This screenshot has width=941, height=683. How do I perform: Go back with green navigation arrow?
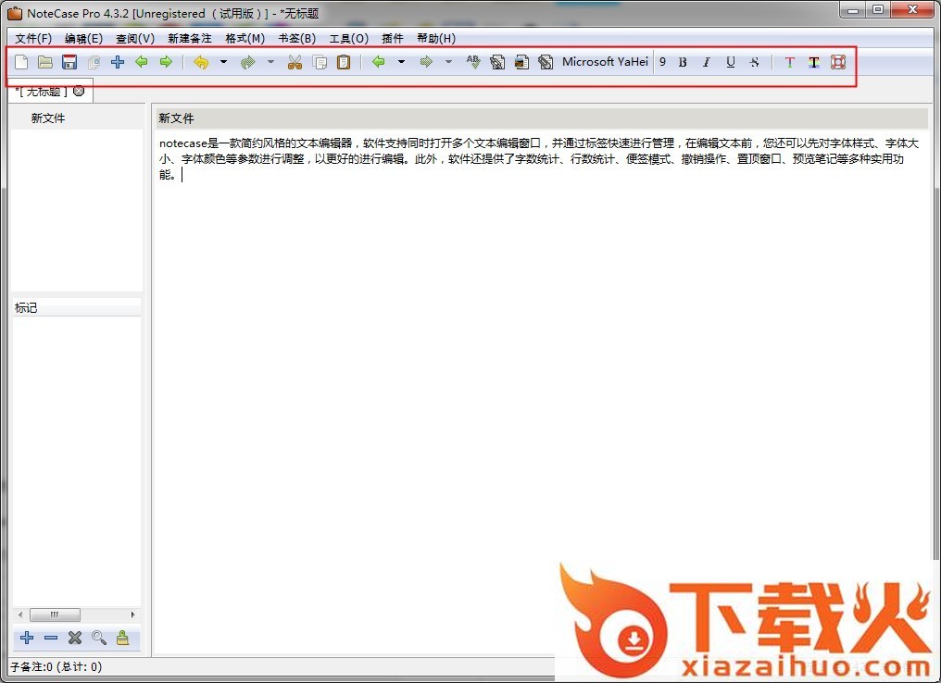click(379, 62)
